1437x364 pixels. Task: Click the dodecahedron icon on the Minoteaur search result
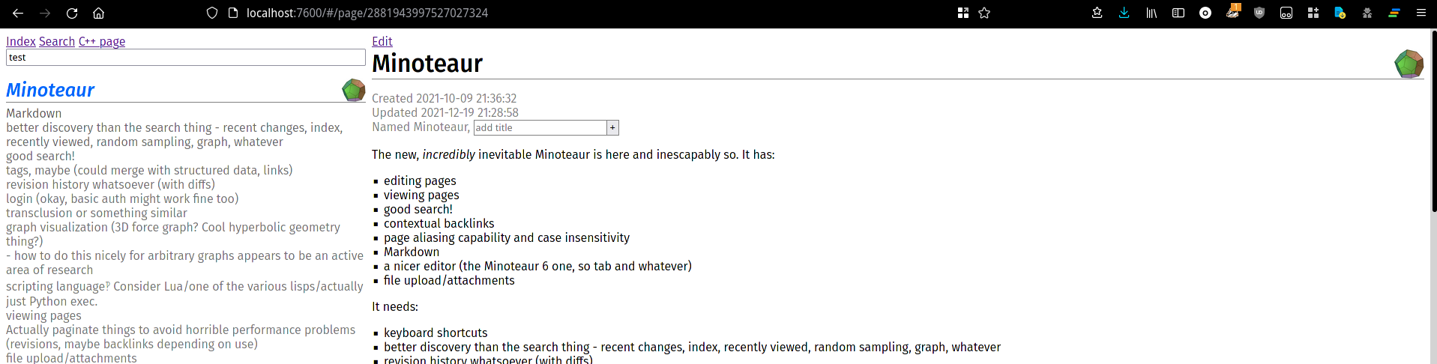coord(354,90)
